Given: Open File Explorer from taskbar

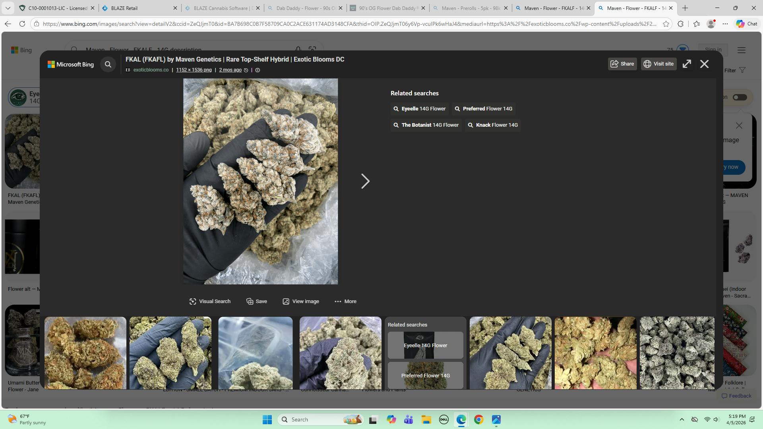Looking at the screenshot, I should coord(426,419).
